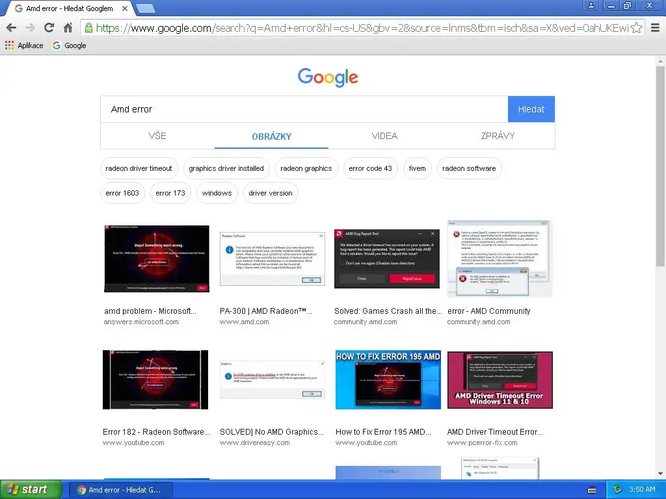The height and width of the screenshot is (499, 666).
Task: Open the error AMD Community thumbnail
Action: 499,259
